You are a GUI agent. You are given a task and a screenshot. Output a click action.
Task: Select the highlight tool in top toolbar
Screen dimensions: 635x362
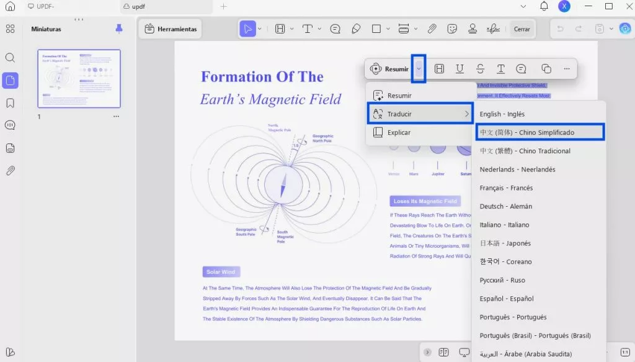pyautogui.click(x=280, y=29)
